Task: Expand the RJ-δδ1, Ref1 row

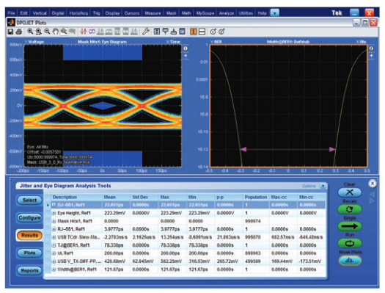Action: [x=54, y=229]
